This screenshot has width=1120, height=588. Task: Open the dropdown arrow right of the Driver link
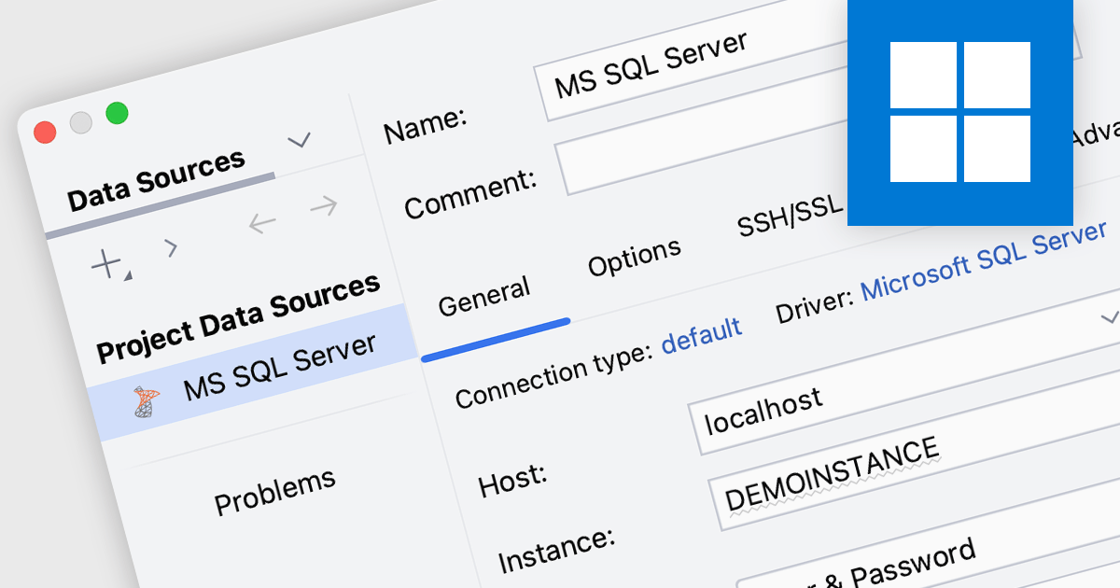tap(1109, 318)
